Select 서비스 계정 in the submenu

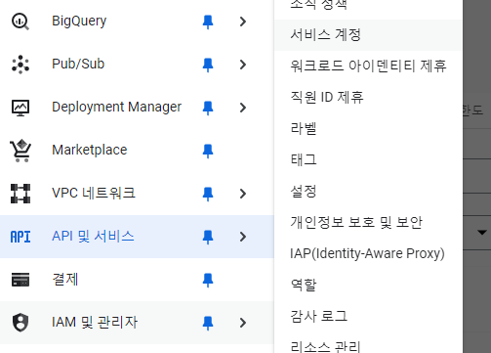368,35
